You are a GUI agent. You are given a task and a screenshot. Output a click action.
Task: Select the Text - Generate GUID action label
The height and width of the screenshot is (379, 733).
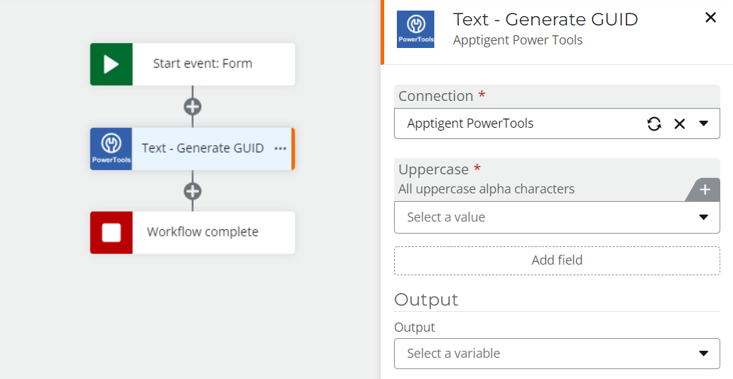point(203,148)
